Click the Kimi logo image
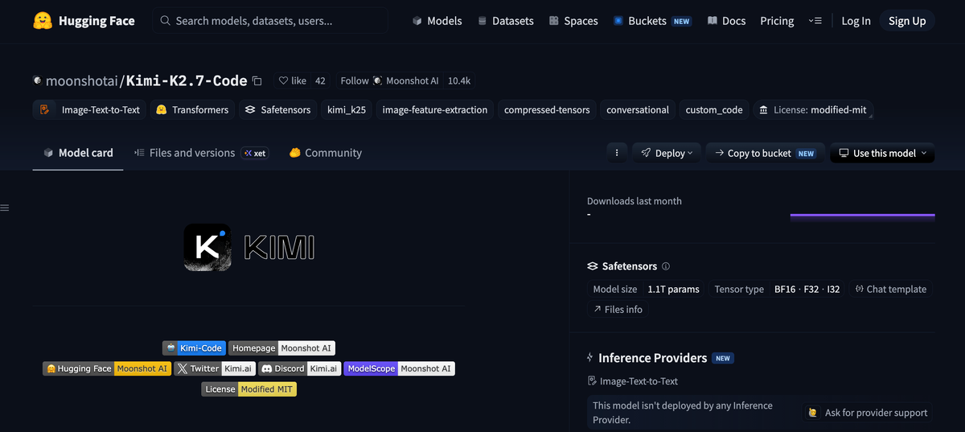The height and width of the screenshot is (432, 965). pos(249,247)
